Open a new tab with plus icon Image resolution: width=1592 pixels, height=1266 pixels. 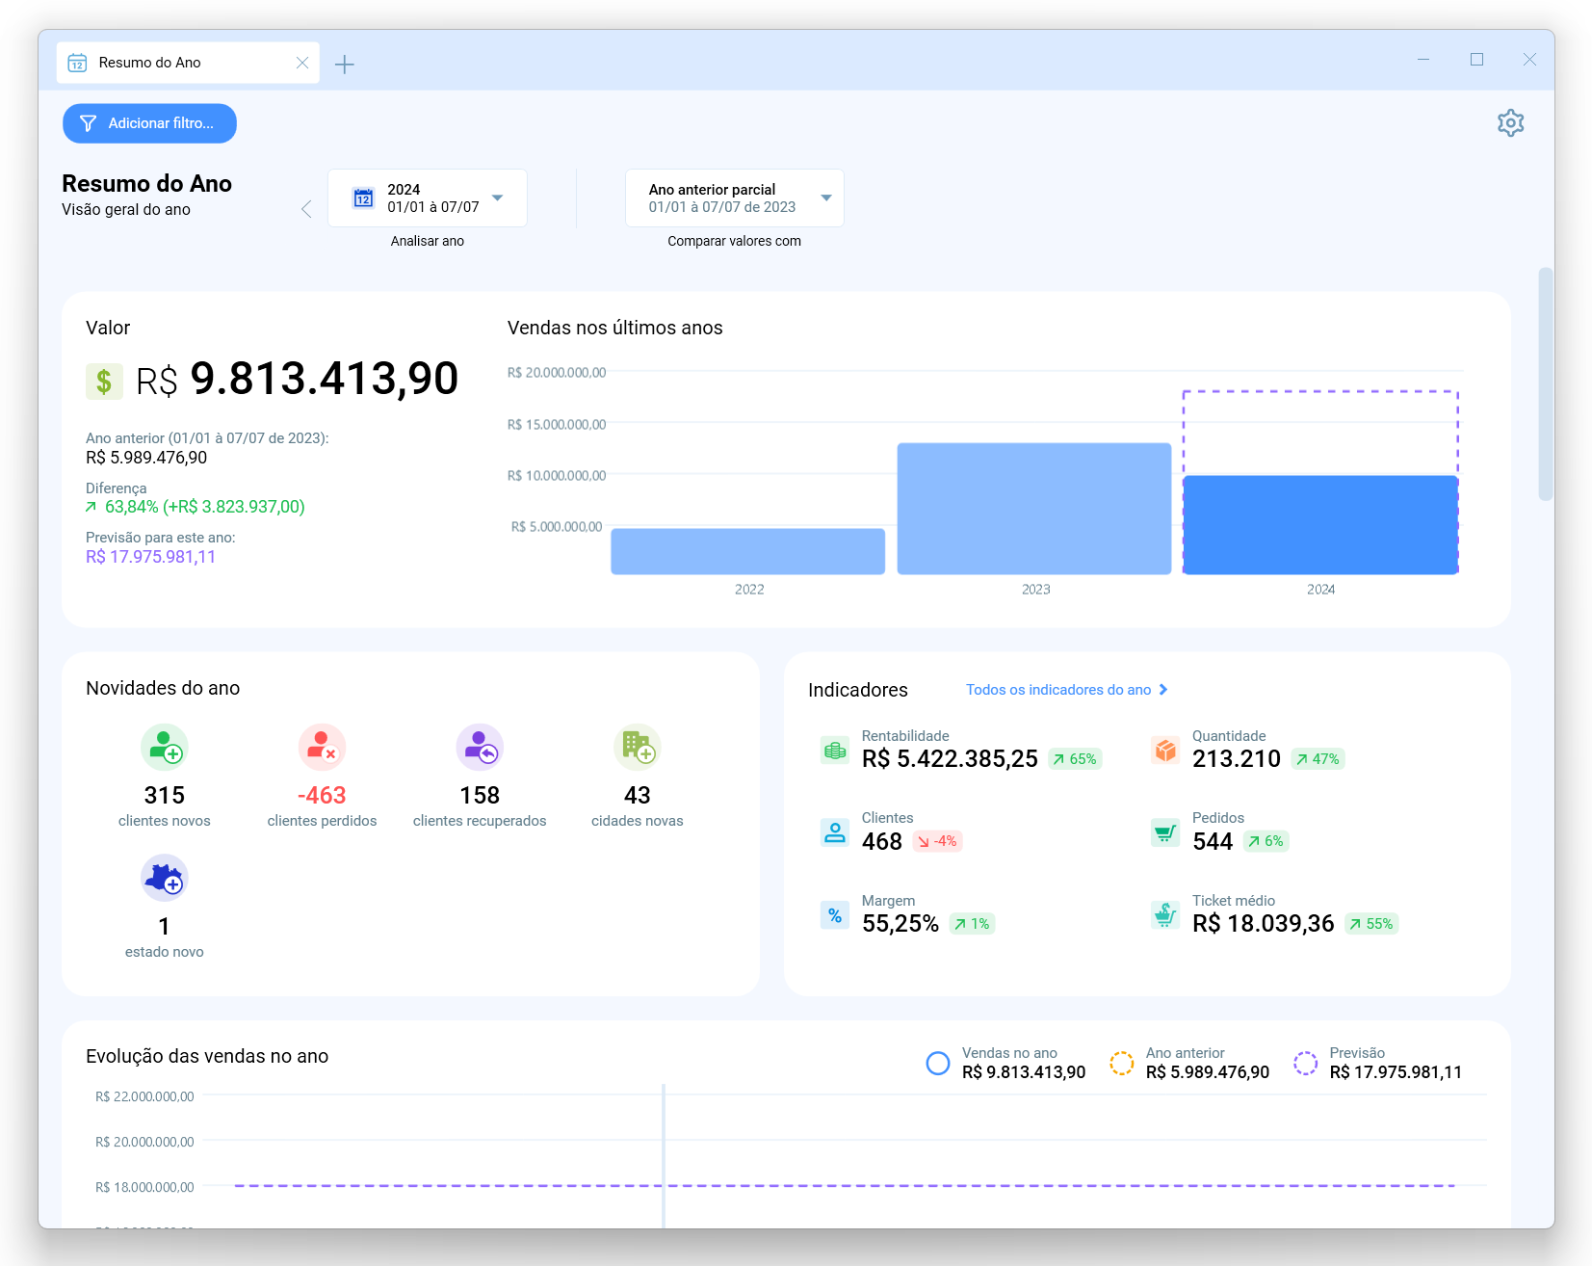pos(345,65)
